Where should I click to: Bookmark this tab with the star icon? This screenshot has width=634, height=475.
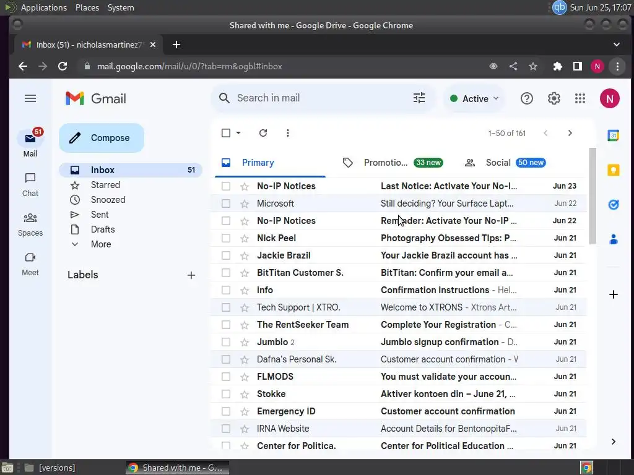[x=533, y=66]
